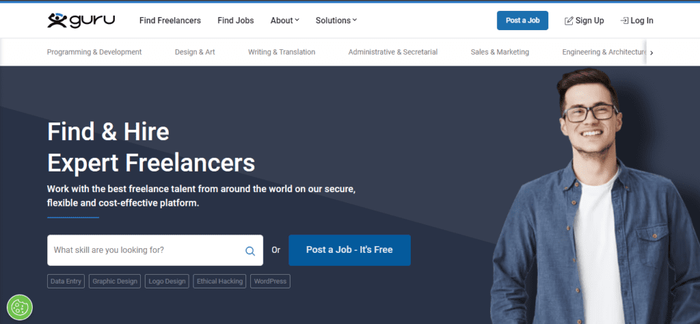Expand the Solutions menu
Screen dimensions: 700x324
tap(336, 21)
